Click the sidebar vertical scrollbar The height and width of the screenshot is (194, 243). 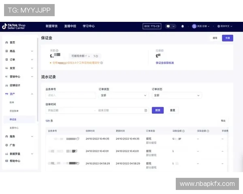coord(38,79)
